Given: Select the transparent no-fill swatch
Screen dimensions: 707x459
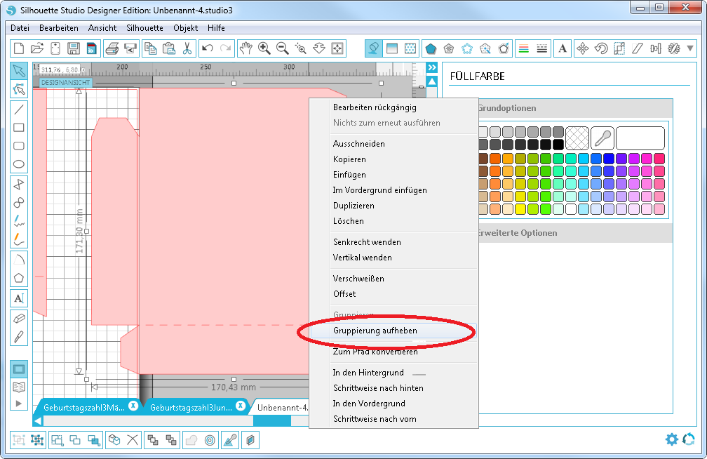Looking at the screenshot, I should pos(577,138).
